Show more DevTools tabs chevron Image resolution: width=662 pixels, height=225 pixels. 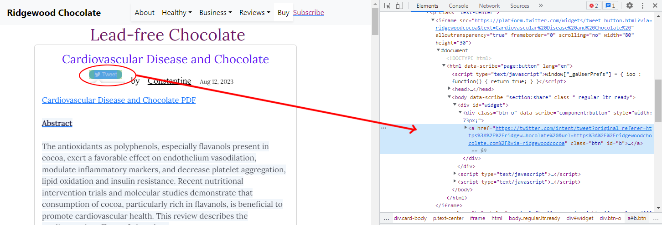pyautogui.click(x=541, y=6)
